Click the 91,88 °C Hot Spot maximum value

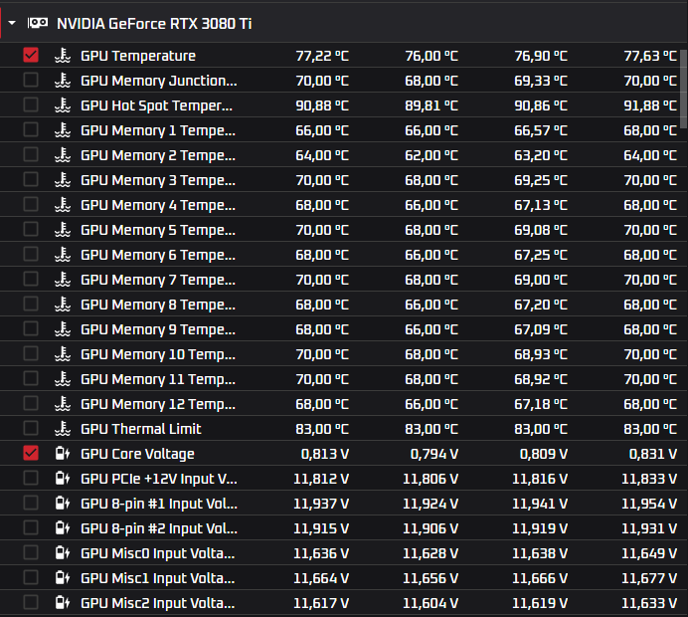coord(650,105)
